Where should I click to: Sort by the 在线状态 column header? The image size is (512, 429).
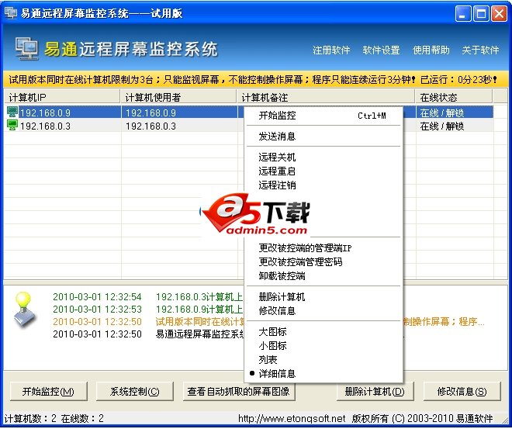click(454, 97)
